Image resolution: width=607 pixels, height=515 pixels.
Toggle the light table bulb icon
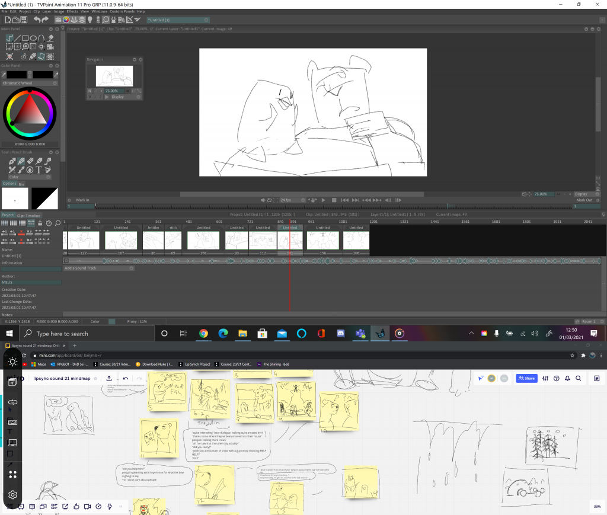90,20
